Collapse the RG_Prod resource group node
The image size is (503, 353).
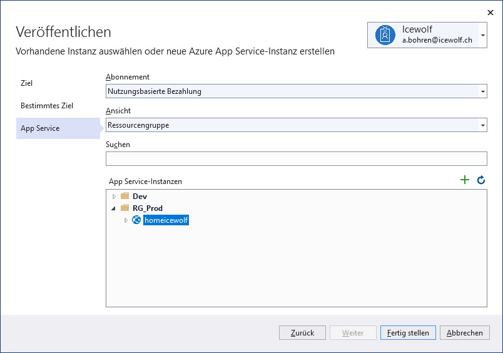point(114,208)
